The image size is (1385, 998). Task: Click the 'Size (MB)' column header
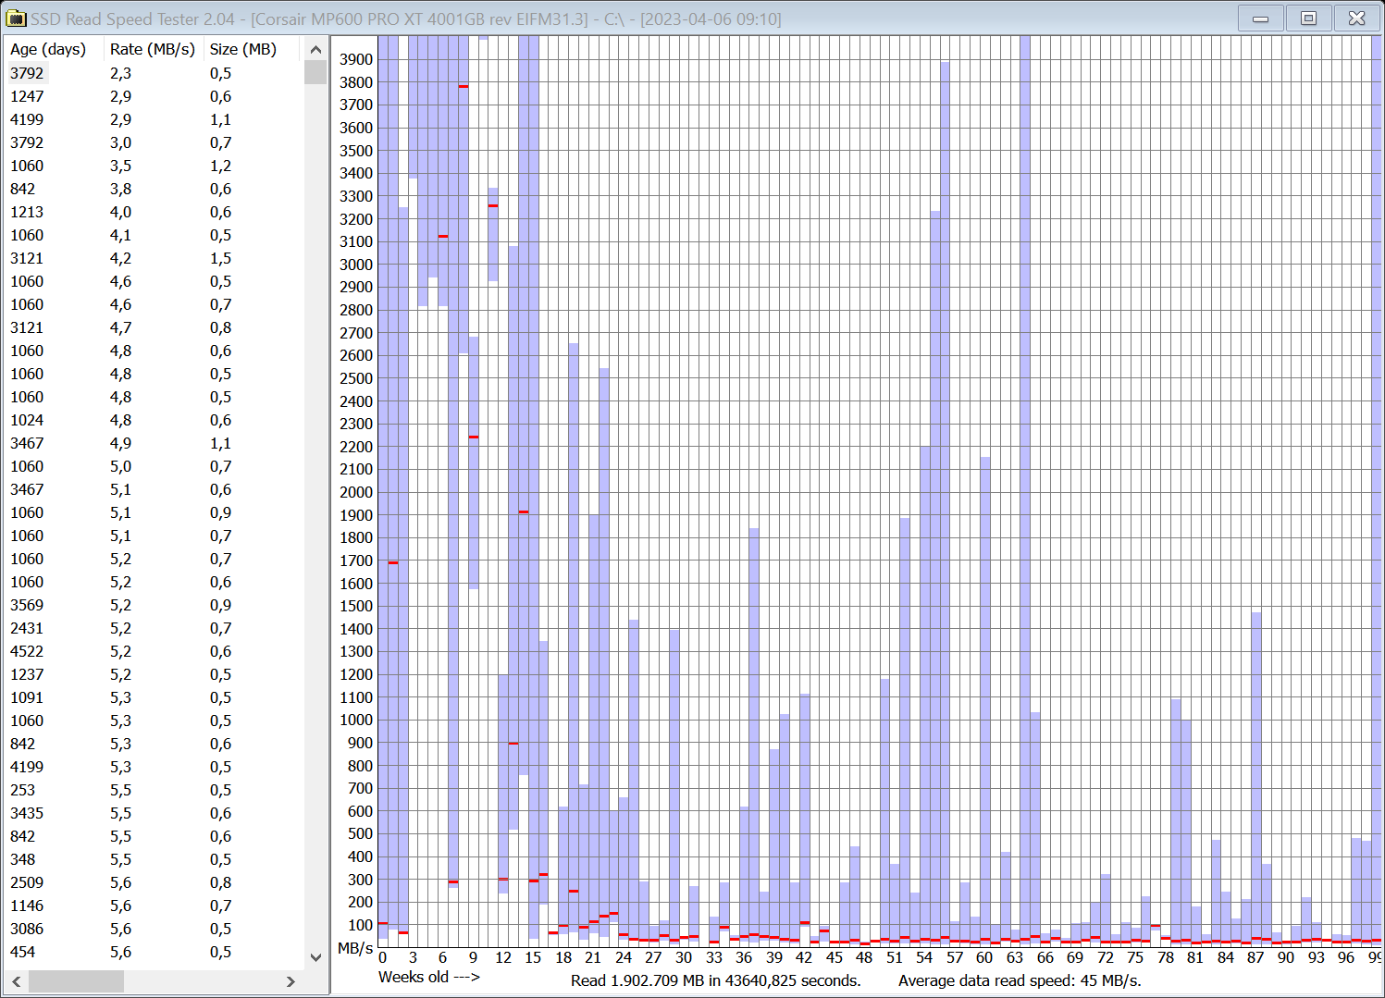point(242,49)
